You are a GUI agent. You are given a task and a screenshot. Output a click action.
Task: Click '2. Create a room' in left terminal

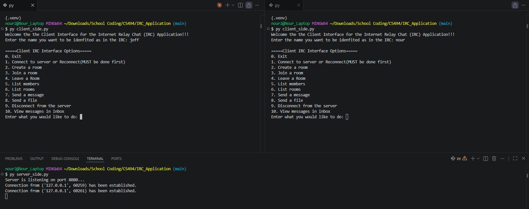point(23,68)
